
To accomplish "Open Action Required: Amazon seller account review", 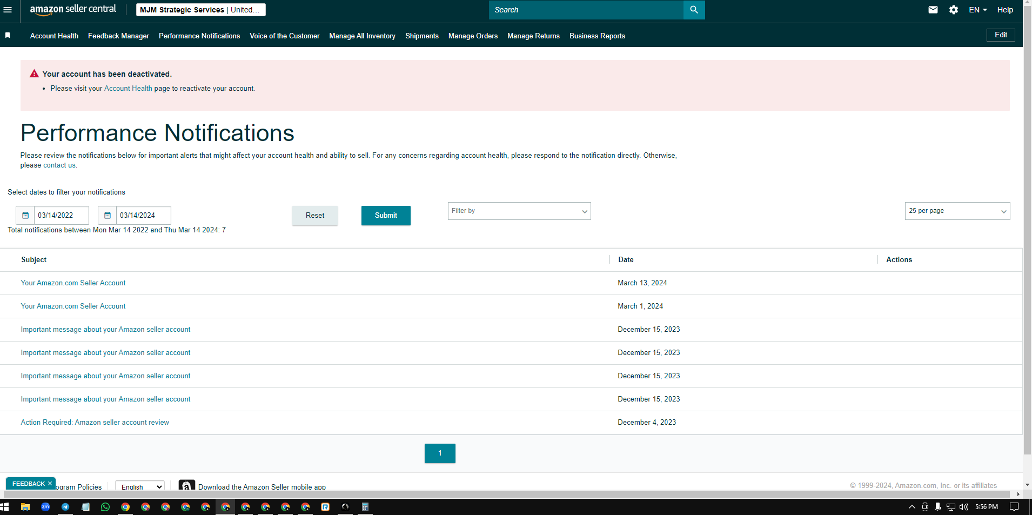I will [x=95, y=423].
